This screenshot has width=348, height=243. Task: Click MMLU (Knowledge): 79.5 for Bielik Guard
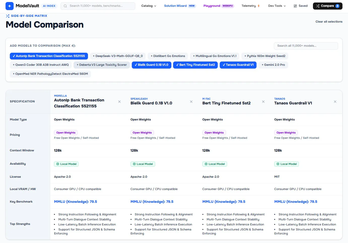(152, 202)
